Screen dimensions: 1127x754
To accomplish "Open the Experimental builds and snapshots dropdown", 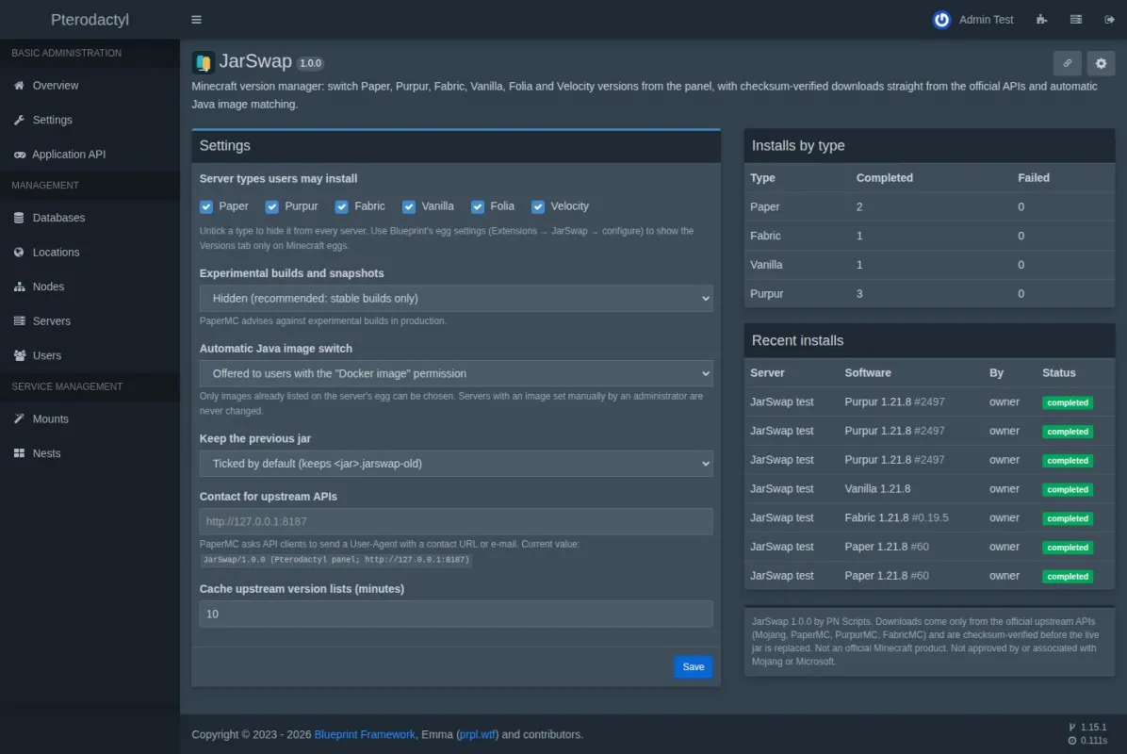I will [456, 298].
